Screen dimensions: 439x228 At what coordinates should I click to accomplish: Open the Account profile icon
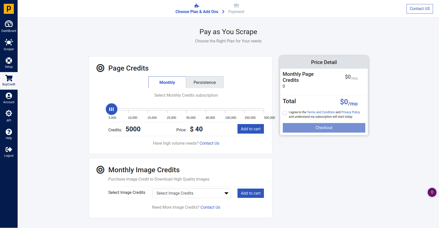pos(9,96)
